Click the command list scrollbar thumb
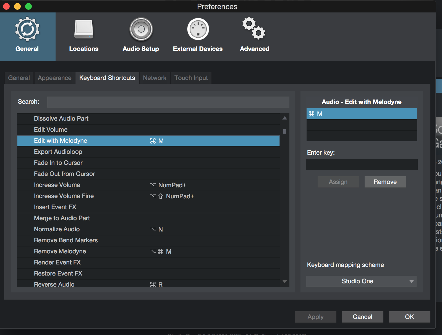The image size is (442, 335). click(x=285, y=131)
